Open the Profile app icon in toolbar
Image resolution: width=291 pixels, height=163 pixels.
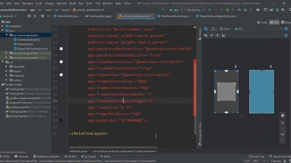pos(239,10)
